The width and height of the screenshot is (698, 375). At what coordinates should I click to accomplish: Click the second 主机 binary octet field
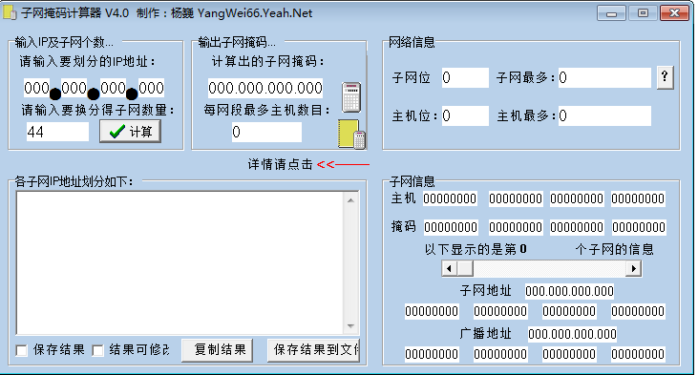pyautogui.click(x=516, y=198)
